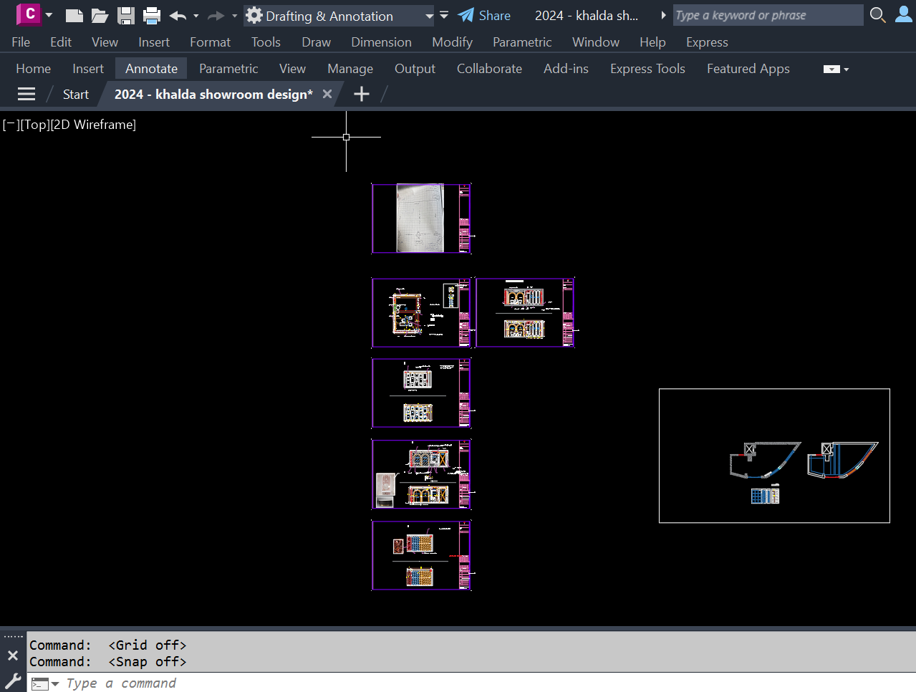Sign in via the user profile icon
The height and width of the screenshot is (692, 916).
coord(902,14)
